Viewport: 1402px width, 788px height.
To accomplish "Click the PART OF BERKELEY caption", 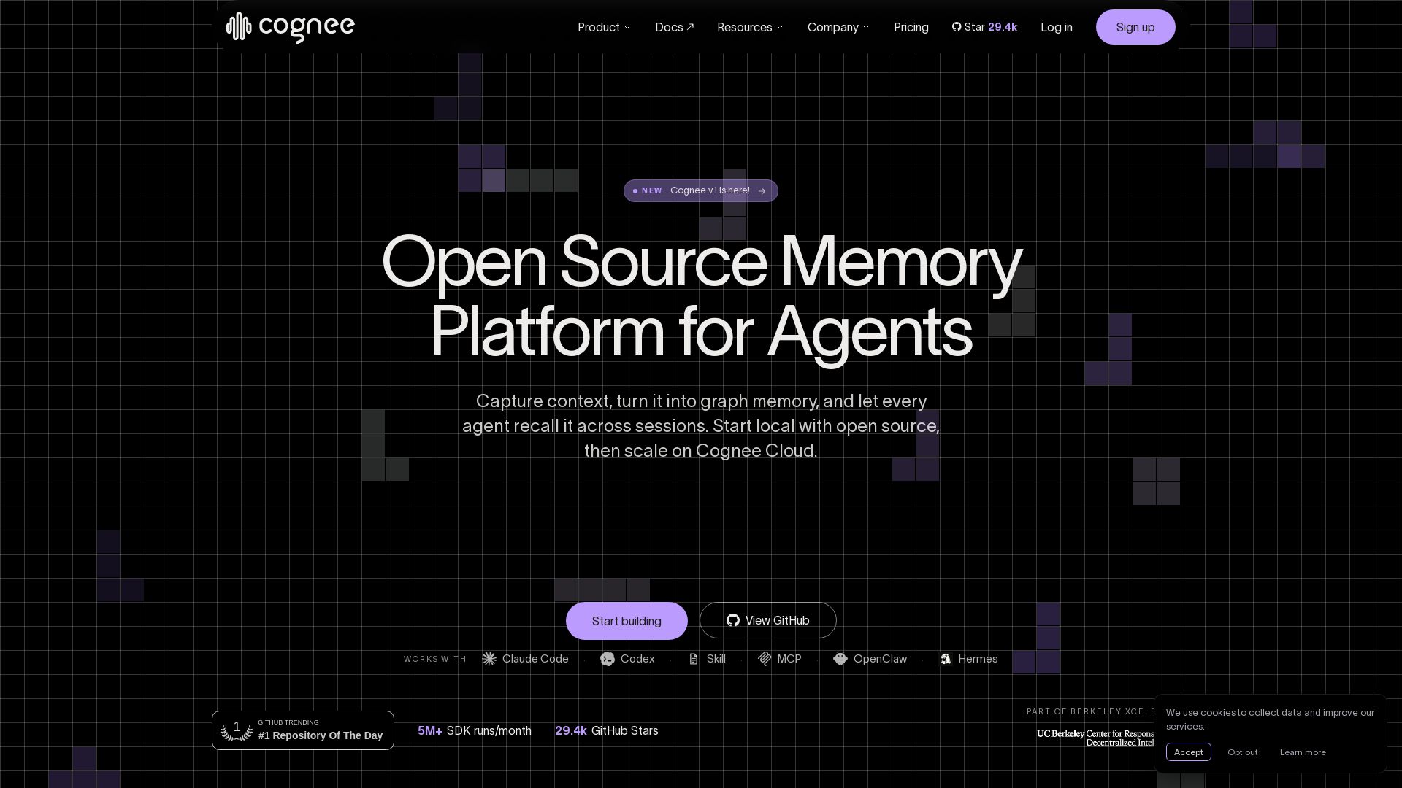I will tap(1091, 711).
